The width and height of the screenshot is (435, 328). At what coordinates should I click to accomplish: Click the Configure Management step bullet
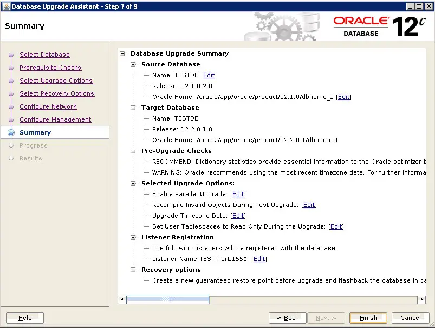[11, 120]
